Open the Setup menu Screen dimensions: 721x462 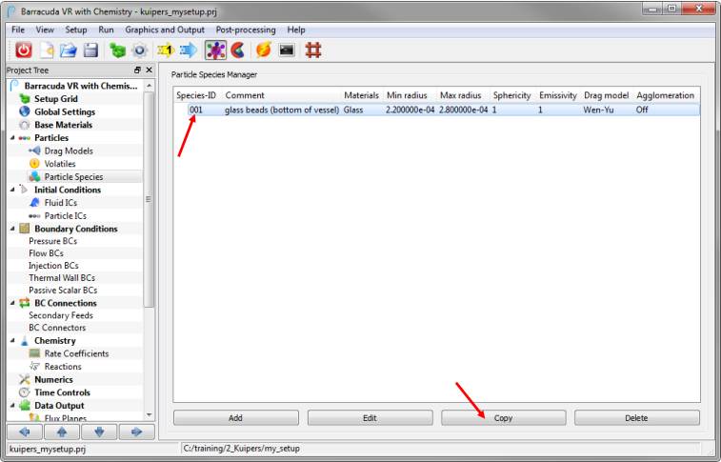(76, 30)
